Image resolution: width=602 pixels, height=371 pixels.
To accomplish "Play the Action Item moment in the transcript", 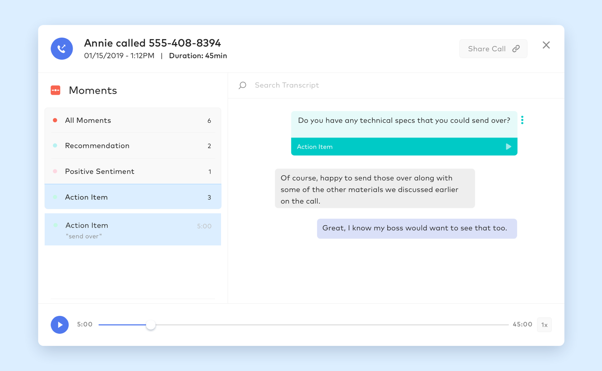I will [x=508, y=146].
